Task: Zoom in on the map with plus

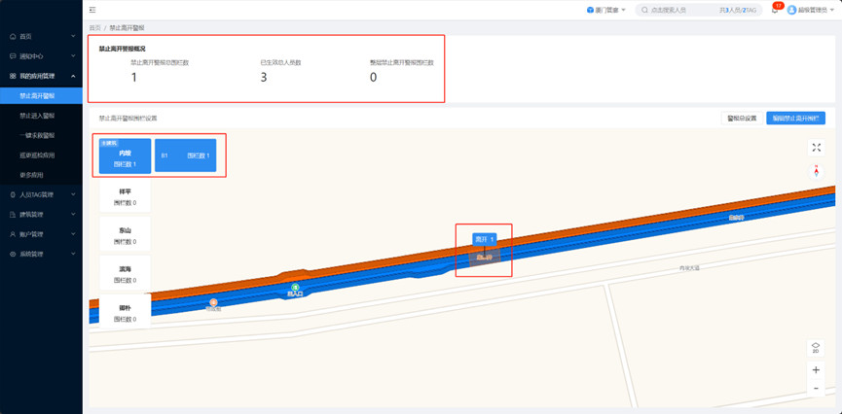Action: tap(816, 370)
